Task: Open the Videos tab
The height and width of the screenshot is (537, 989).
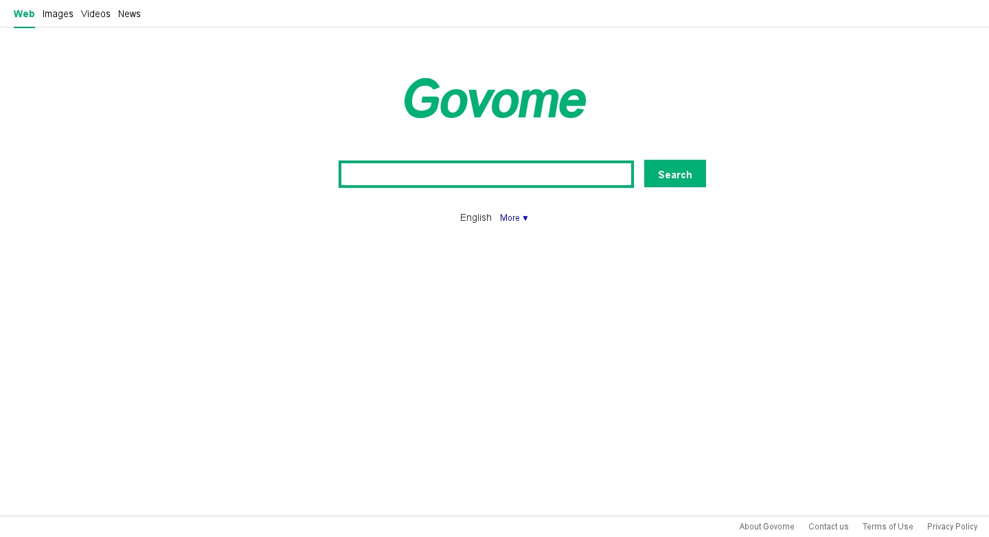Action: click(x=95, y=14)
